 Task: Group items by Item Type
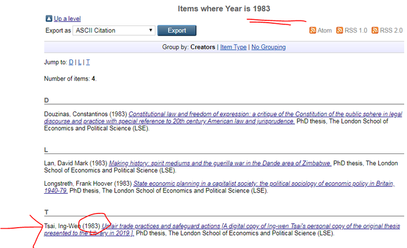pos(233,47)
